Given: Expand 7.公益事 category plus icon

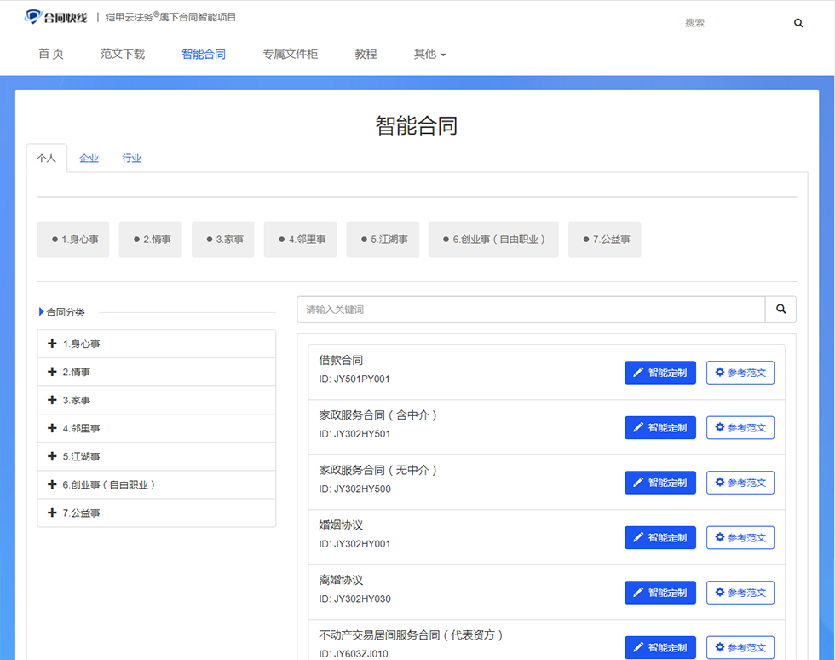Looking at the screenshot, I should click(52, 512).
